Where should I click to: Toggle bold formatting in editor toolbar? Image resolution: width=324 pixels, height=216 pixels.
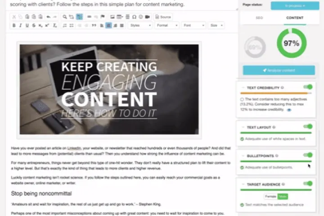[14, 25]
